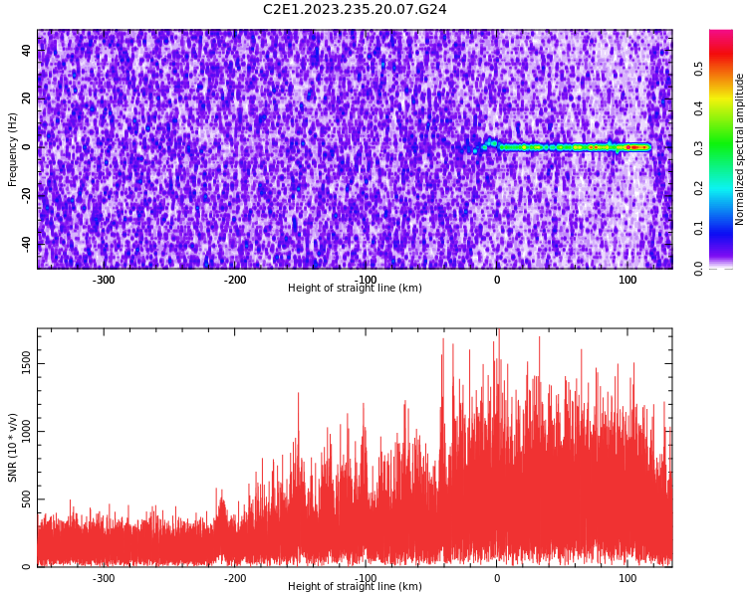The height and width of the screenshot is (597, 747).
Task: Click the plot title C2E1.2023.235.20.07.G24
Action: [x=355, y=9]
